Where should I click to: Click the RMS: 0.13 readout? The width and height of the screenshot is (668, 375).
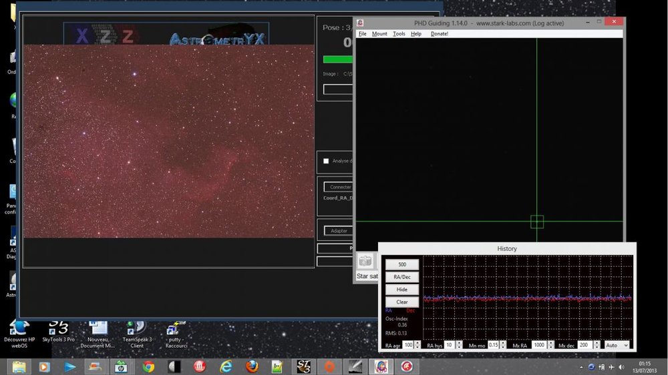pos(395,333)
